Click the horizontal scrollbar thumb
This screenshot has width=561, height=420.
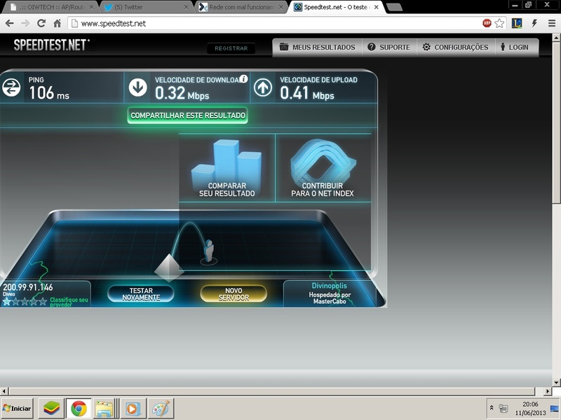point(271,391)
